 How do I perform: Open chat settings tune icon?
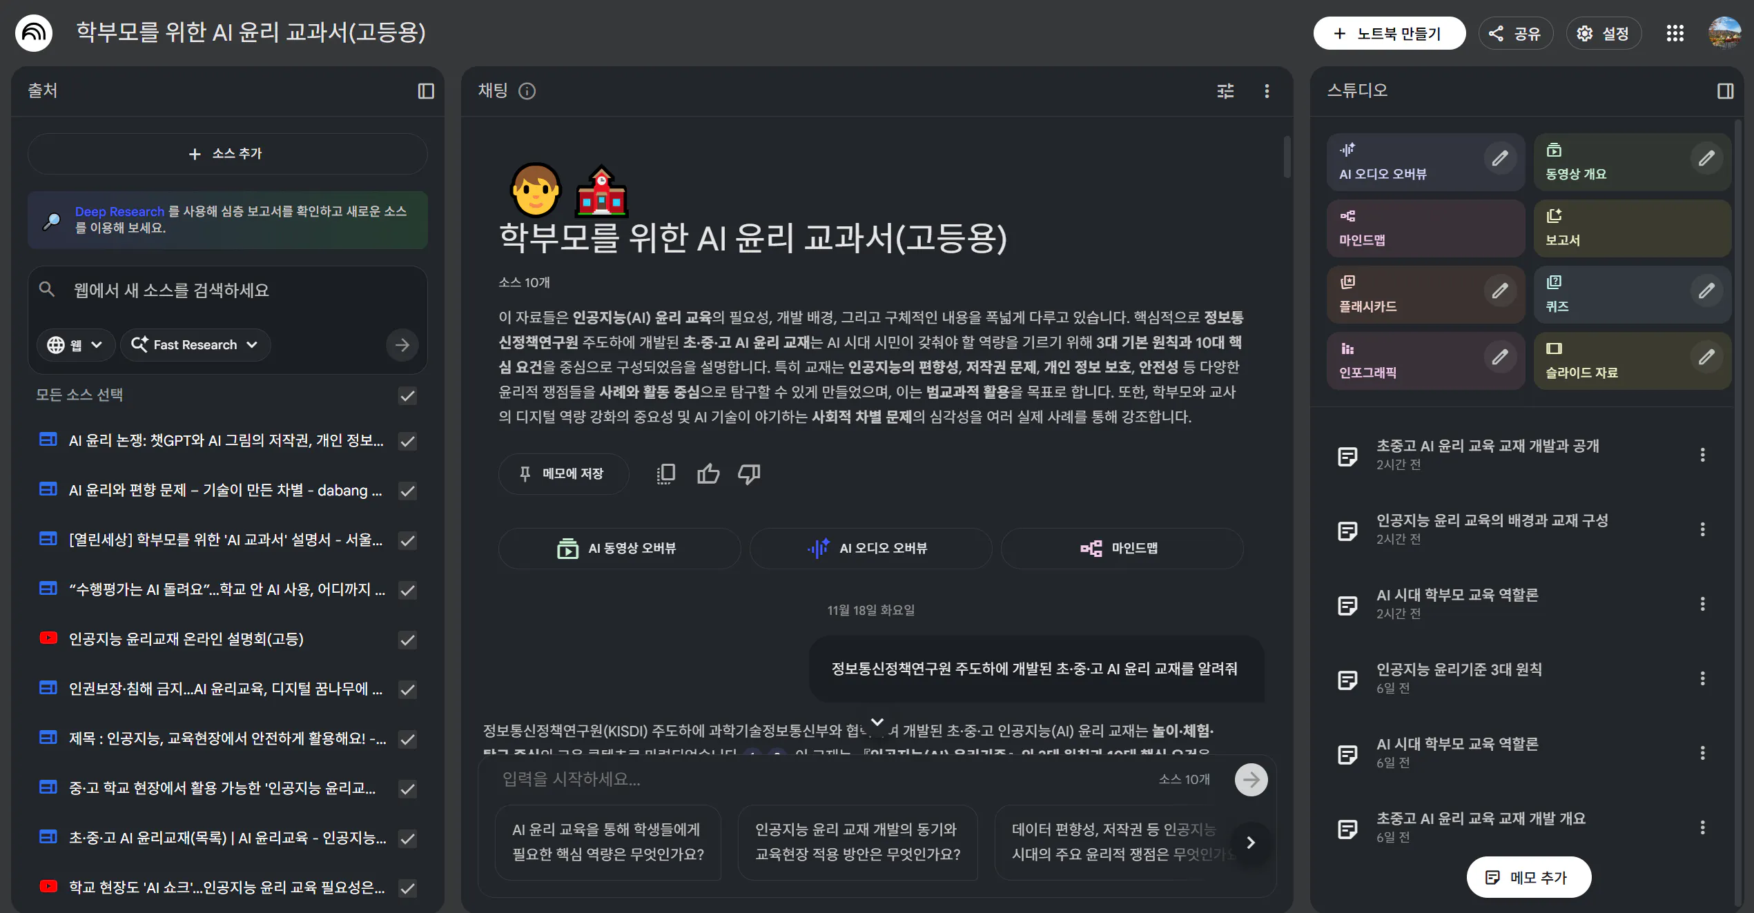point(1225,91)
